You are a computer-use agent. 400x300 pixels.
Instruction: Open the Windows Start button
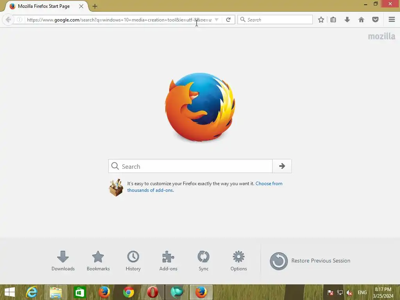(10, 292)
